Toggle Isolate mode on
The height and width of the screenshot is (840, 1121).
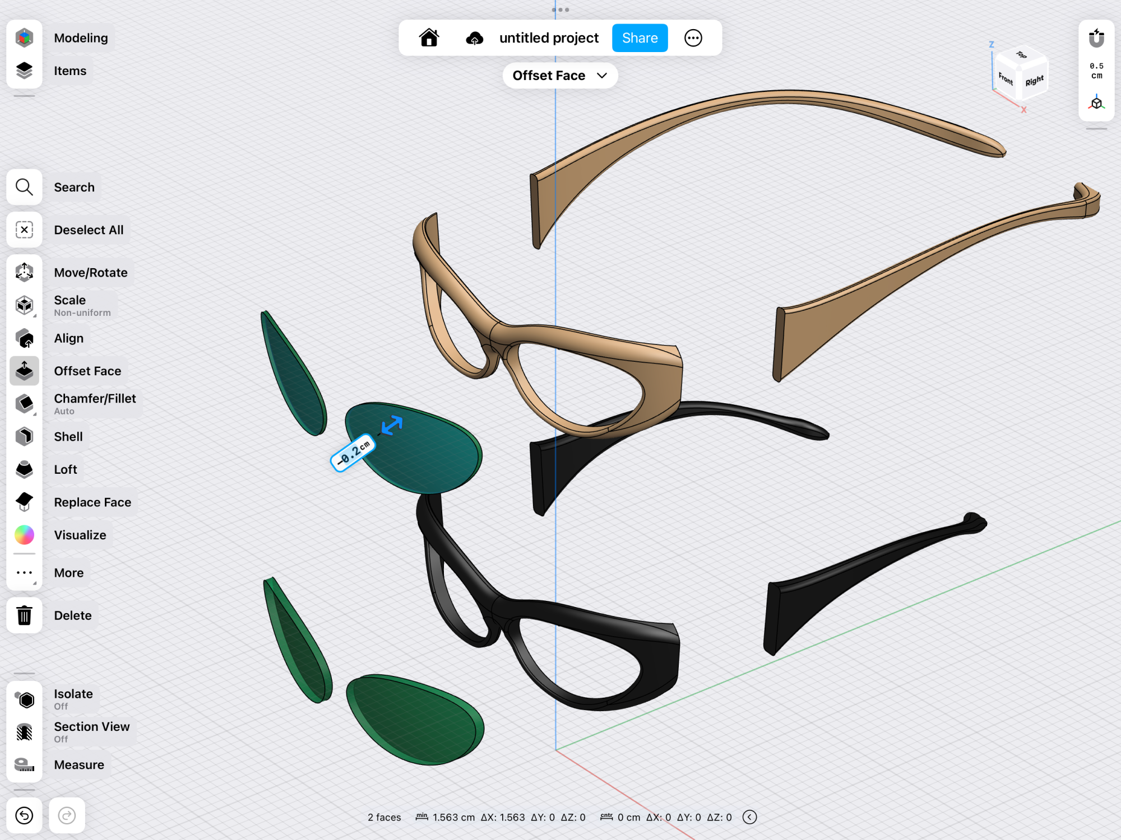24,699
